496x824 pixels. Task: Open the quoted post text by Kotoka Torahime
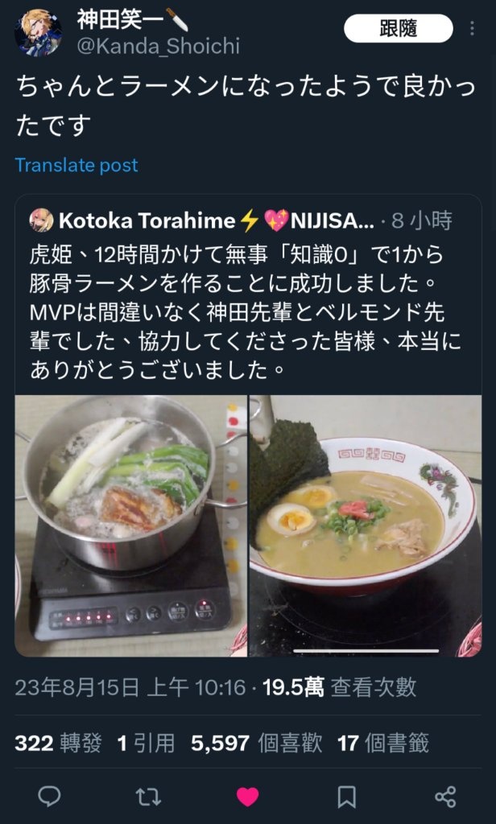pos(245,313)
